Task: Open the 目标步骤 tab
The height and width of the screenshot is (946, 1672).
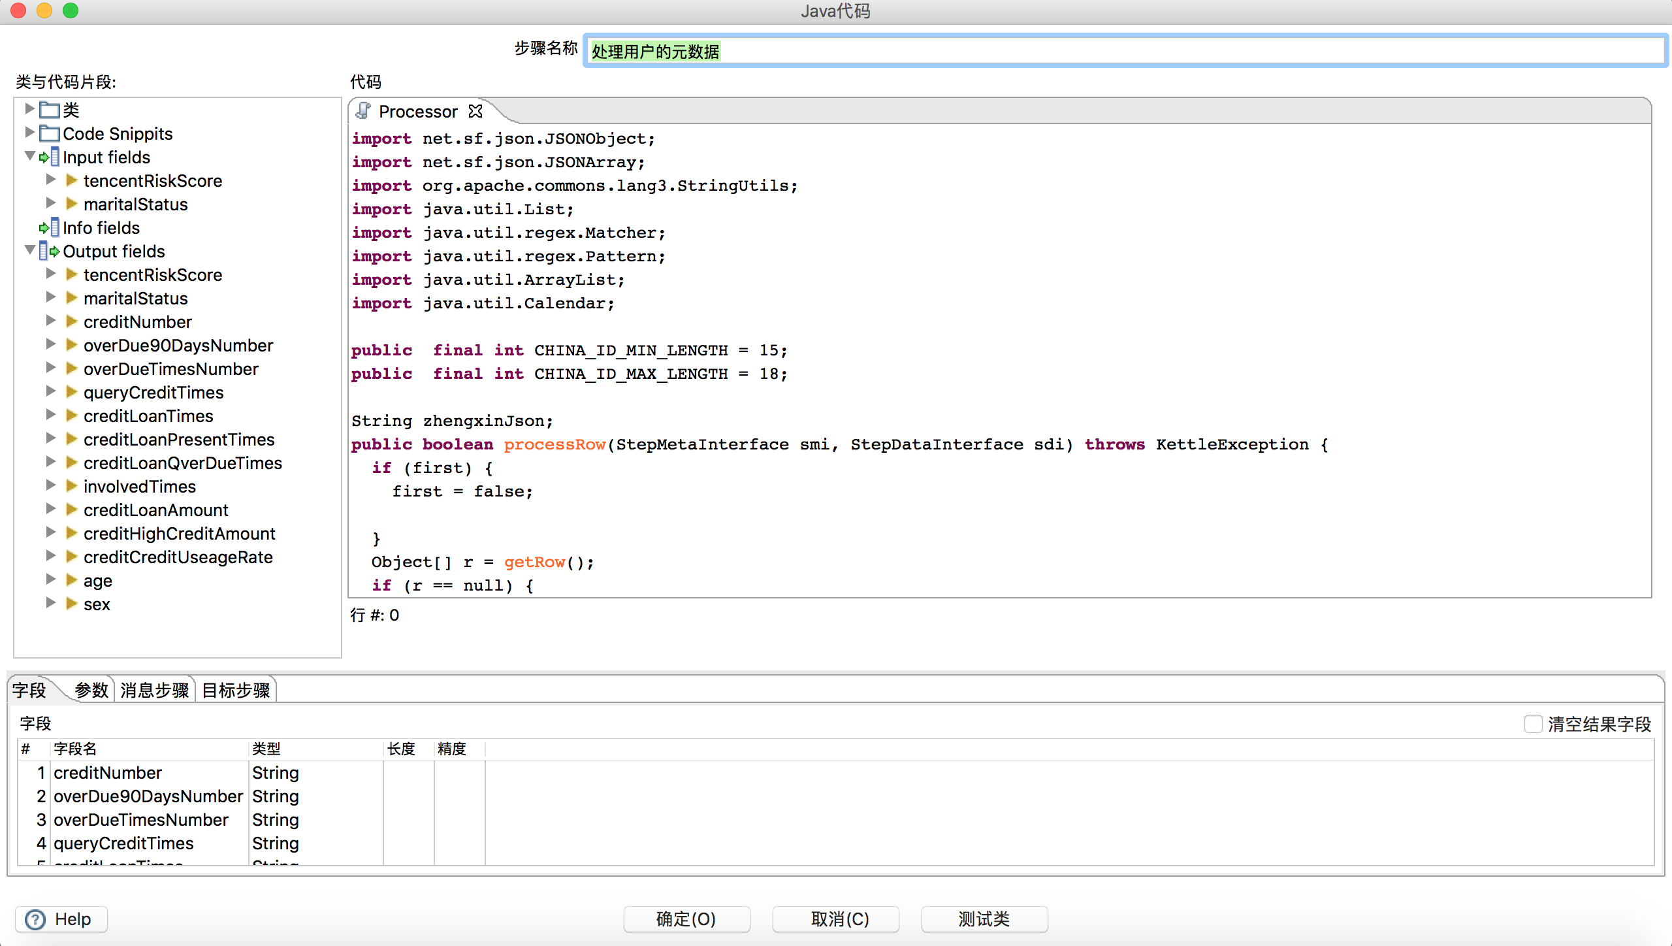Action: (x=236, y=690)
